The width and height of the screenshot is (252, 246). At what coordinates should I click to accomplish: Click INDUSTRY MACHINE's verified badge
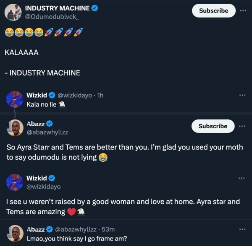(95, 8)
